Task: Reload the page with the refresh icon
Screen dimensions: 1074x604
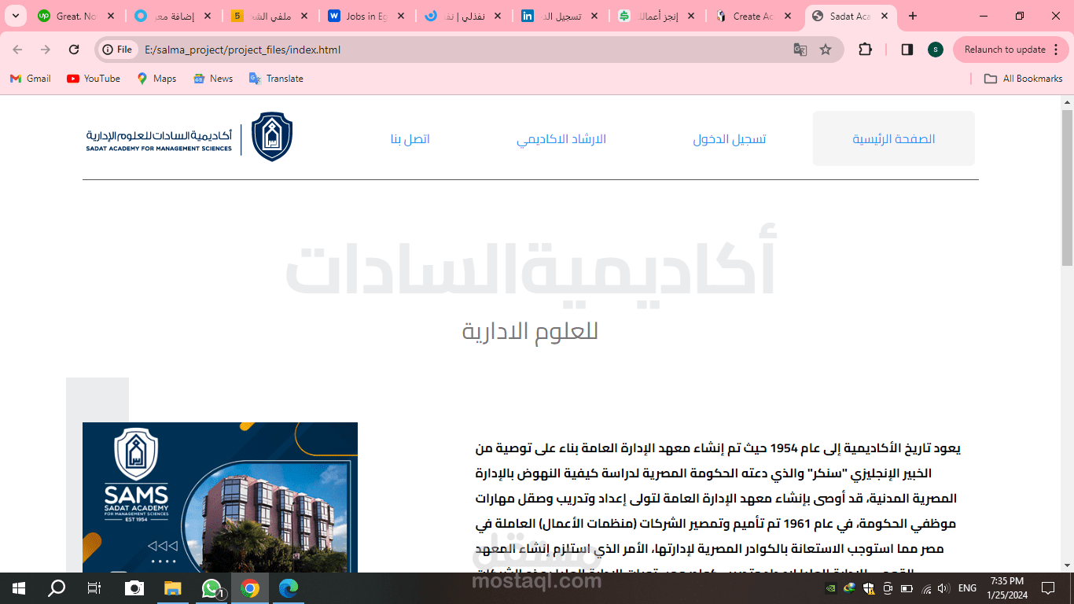Action: [x=74, y=50]
